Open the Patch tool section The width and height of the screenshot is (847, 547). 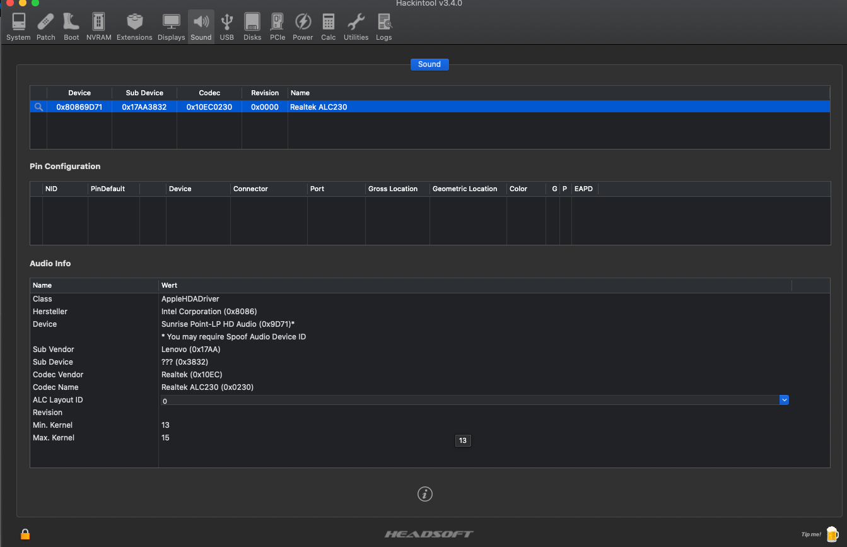[45, 26]
